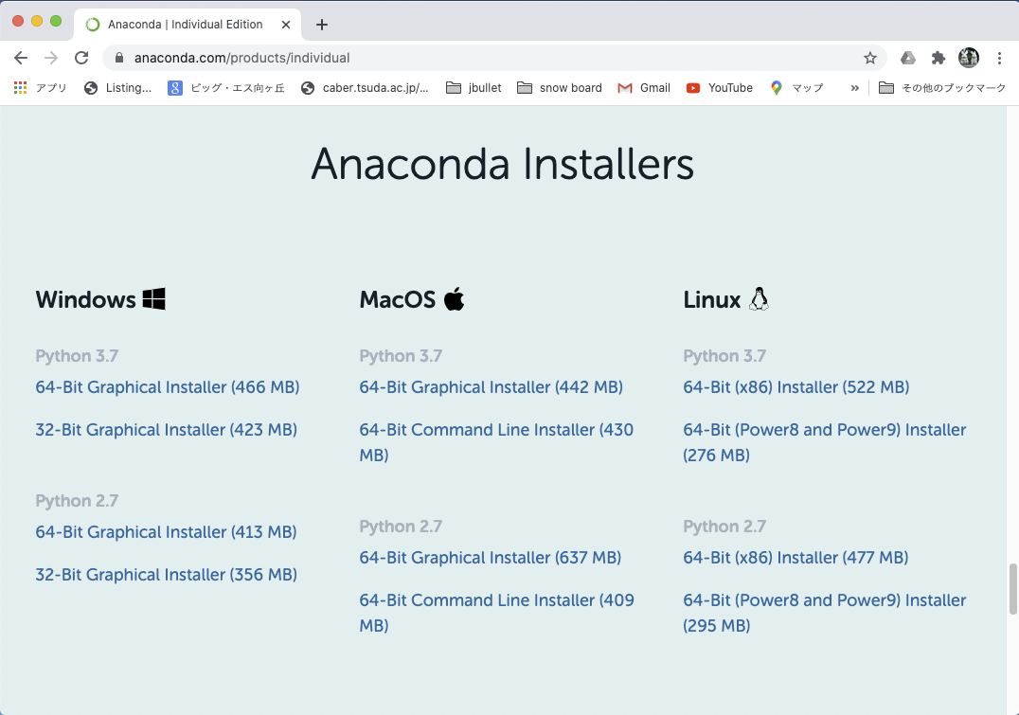This screenshot has height=715, width=1019.
Task: Open the snow board bookmarks folder
Action: pyautogui.click(x=560, y=88)
